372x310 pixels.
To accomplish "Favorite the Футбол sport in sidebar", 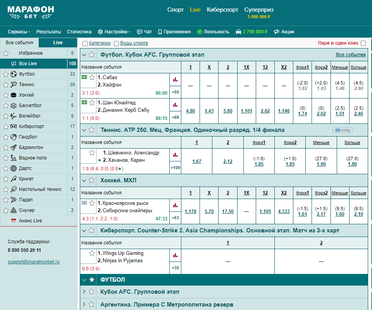I will 6,74.
